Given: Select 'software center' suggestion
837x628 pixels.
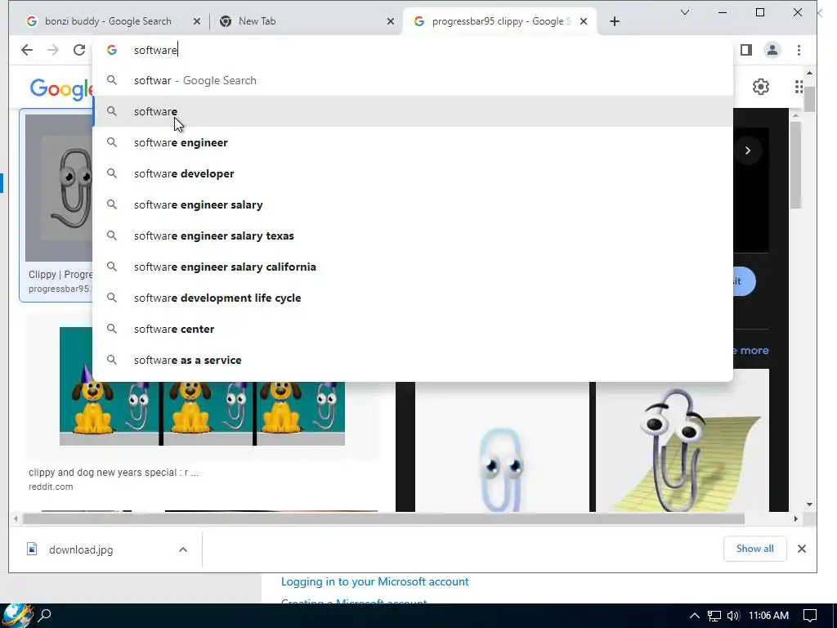Looking at the screenshot, I should pos(413,329).
